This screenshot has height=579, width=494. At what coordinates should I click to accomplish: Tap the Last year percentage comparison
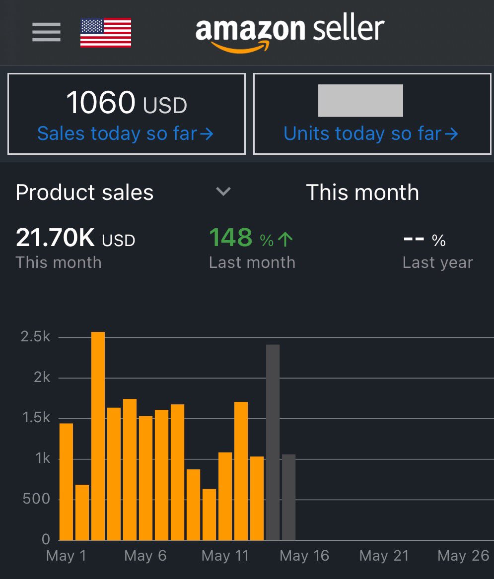[438, 251]
